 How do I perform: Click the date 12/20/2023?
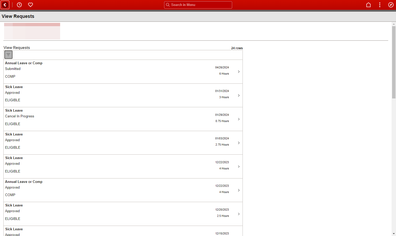(x=222, y=210)
